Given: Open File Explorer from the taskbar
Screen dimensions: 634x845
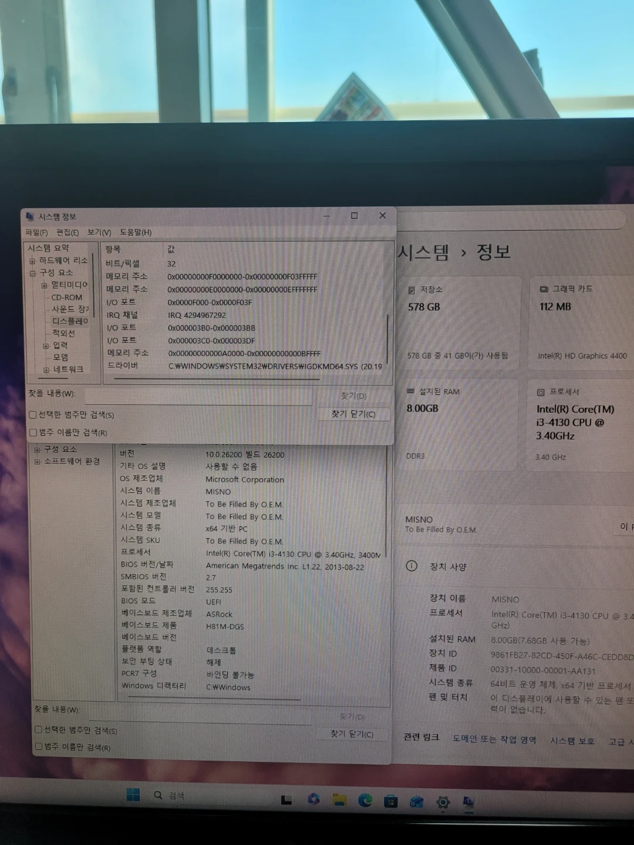Looking at the screenshot, I should [340, 799].
